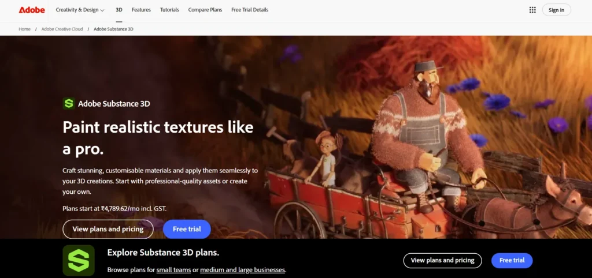Select the 3D nav tab
Screen dimensions: 592x278
point(119,10)
